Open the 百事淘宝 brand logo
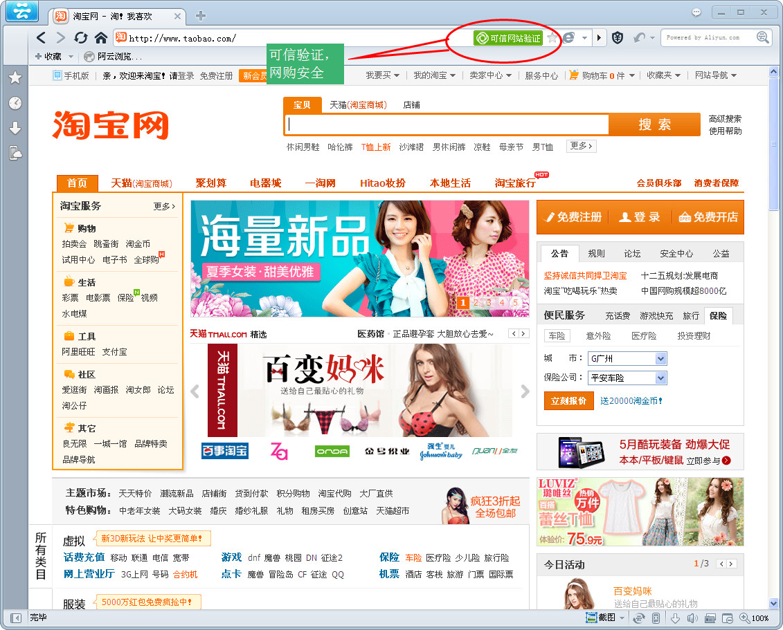 pos(225,451)
